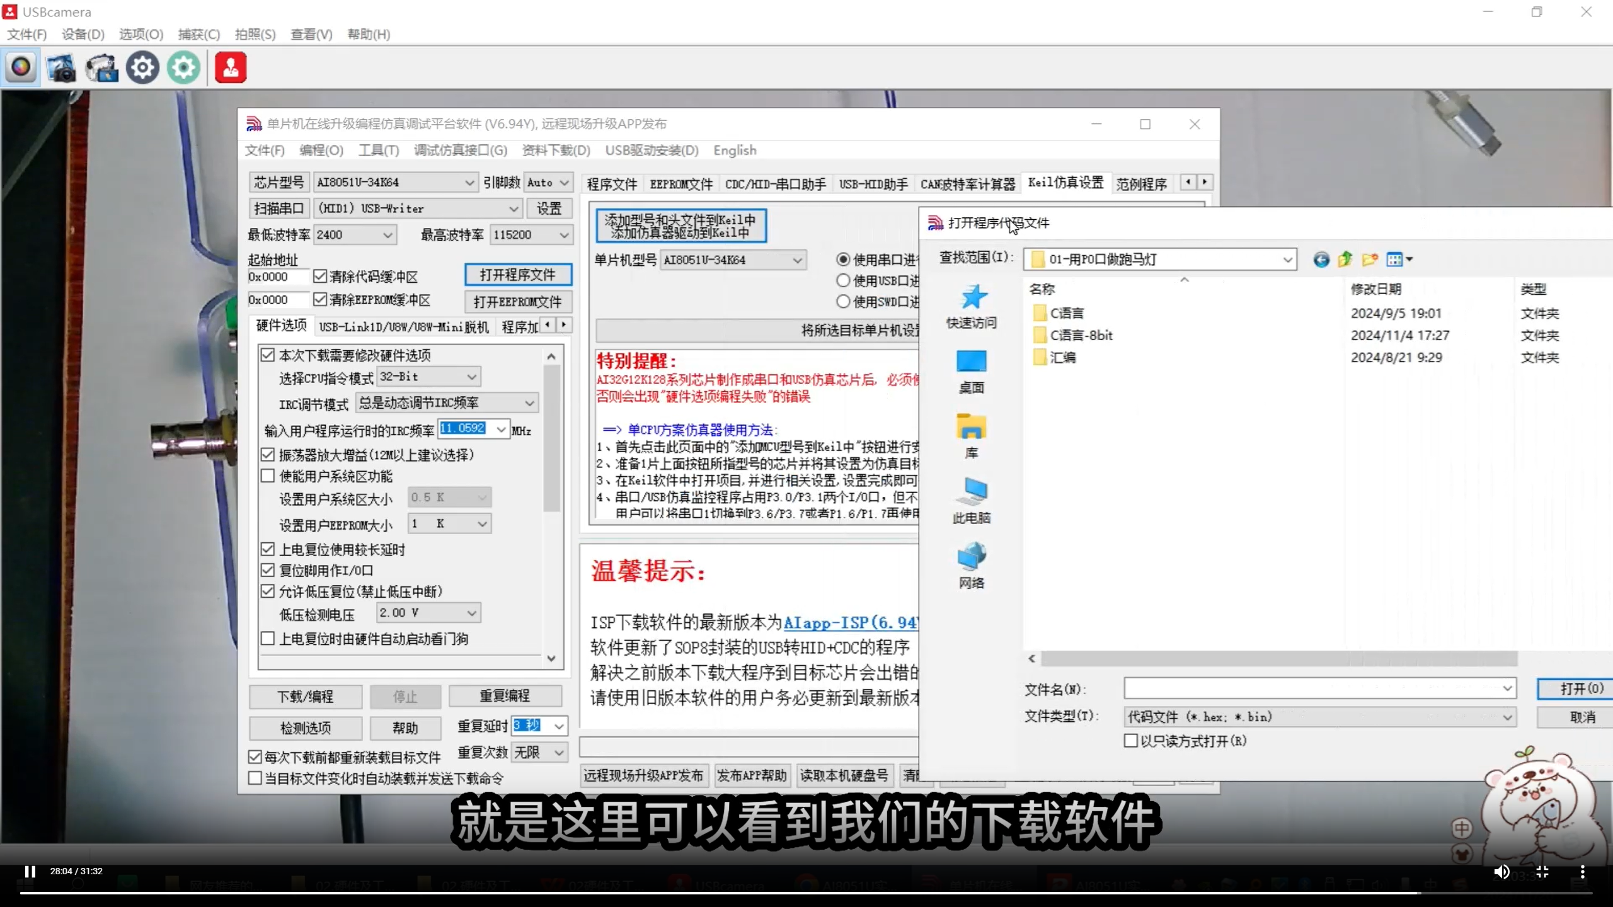The height and width of the screenshot is (907, 1613).
Task: Click the red user profile toolbar icon
Action: [x=231, y=67]
